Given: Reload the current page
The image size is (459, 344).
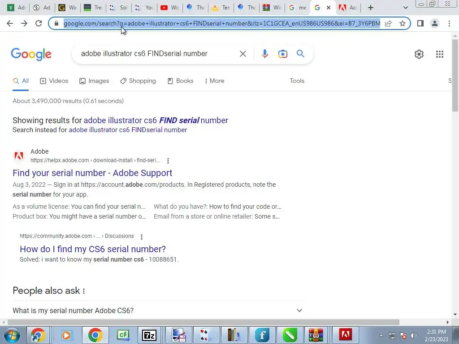Looking at the screenshot, I should pyautogui.click(x=39, y=23).
